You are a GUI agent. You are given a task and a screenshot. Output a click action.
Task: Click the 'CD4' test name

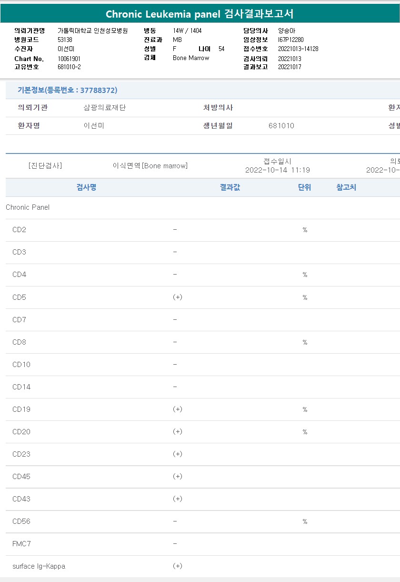(19, 275)
